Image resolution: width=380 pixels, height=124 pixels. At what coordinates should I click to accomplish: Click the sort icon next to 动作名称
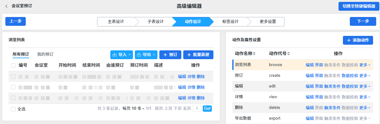tap(254, 54)
